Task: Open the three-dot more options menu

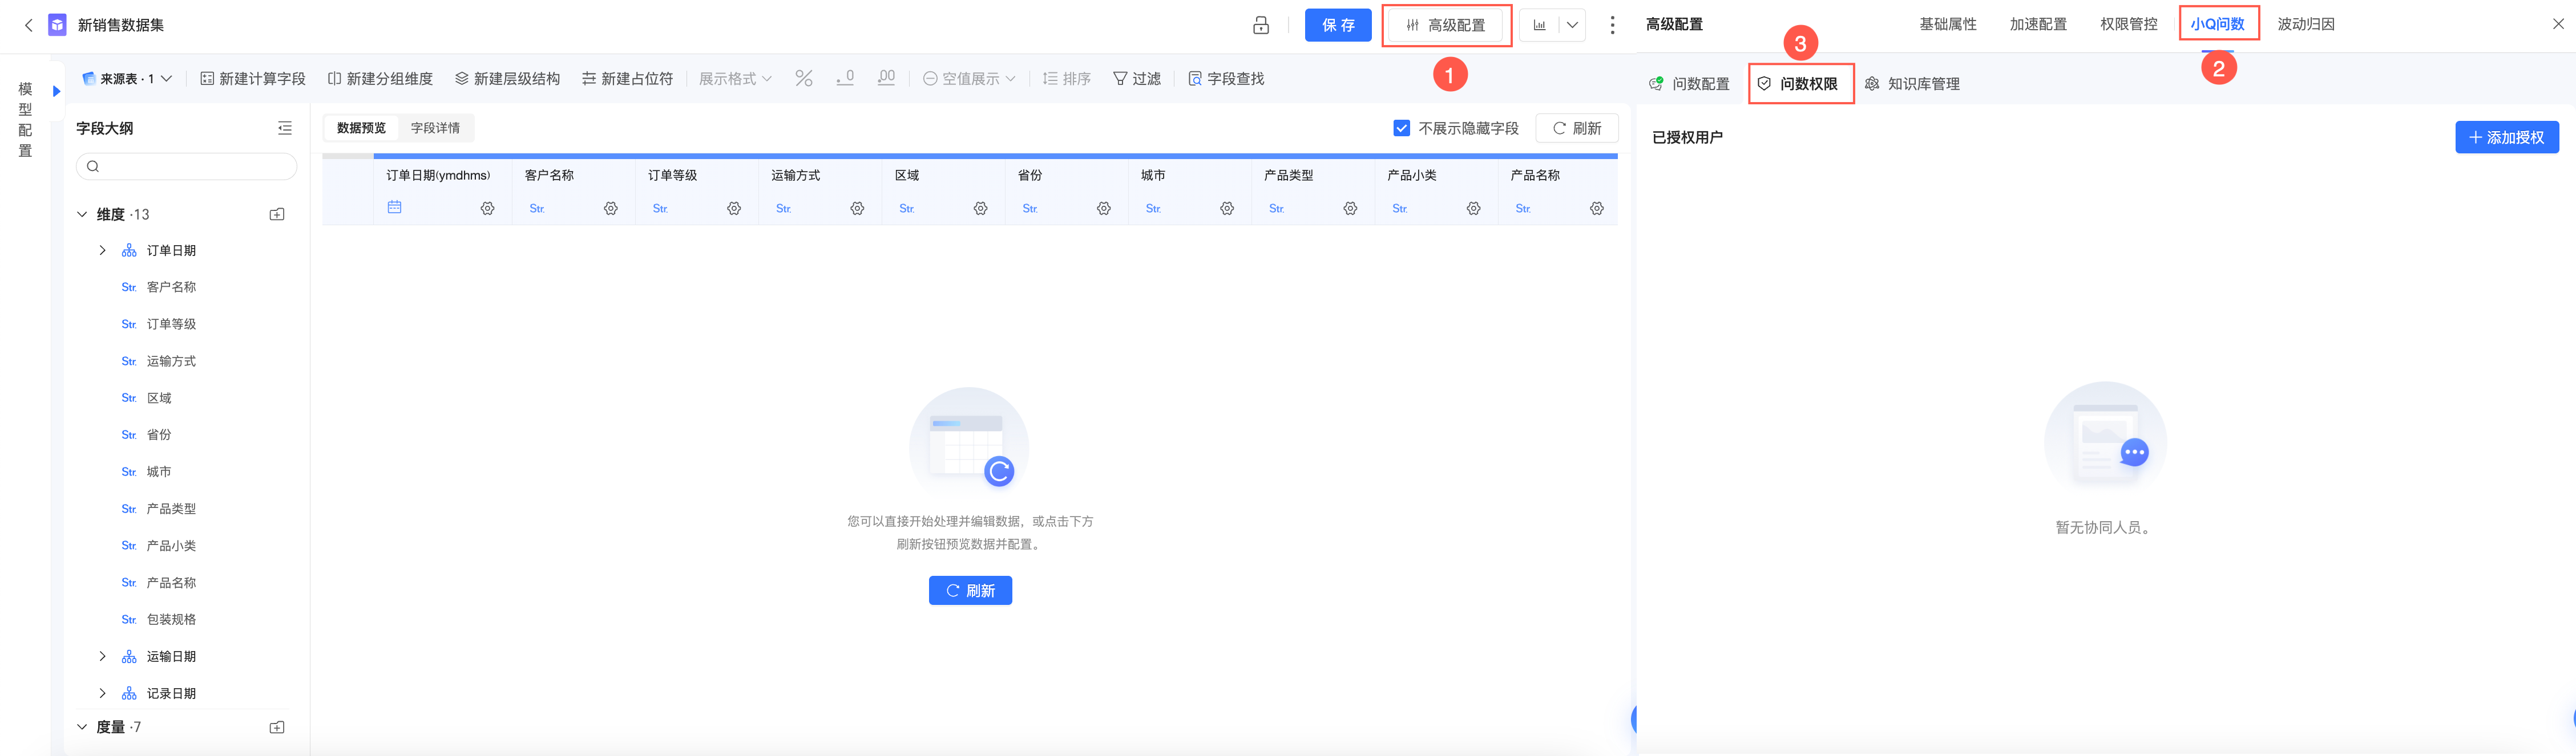Action: pos(1612,25)
